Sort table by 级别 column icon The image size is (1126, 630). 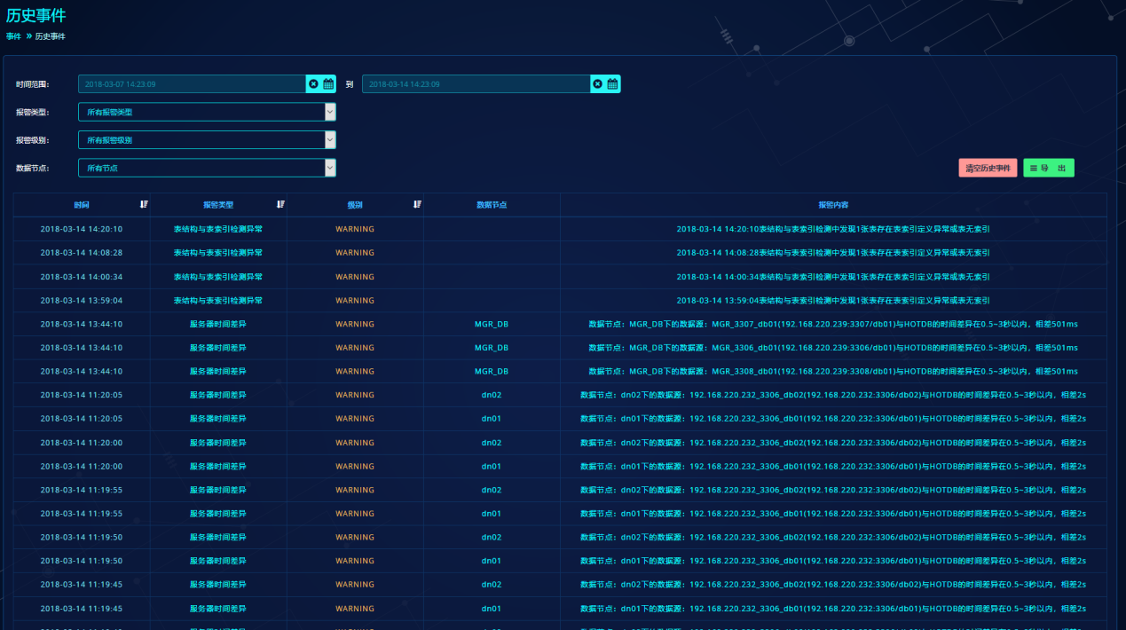pos(417,205)
